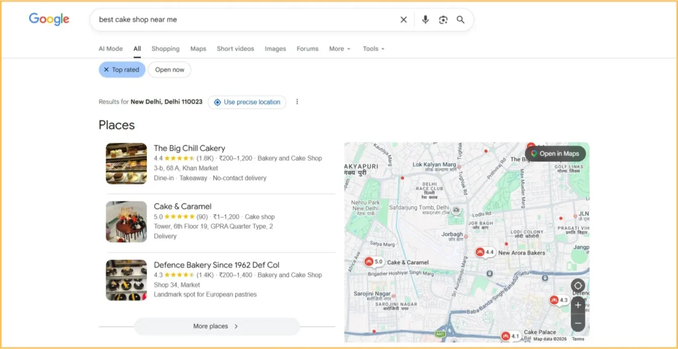Image resolution: width=678 pixels, height=349 pixels.
Task: Click Open in Maps button
Action: 556,154
